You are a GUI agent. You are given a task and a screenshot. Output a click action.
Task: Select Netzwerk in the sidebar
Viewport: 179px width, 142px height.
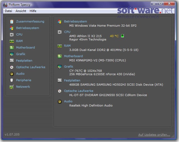[x=23, y=87]
